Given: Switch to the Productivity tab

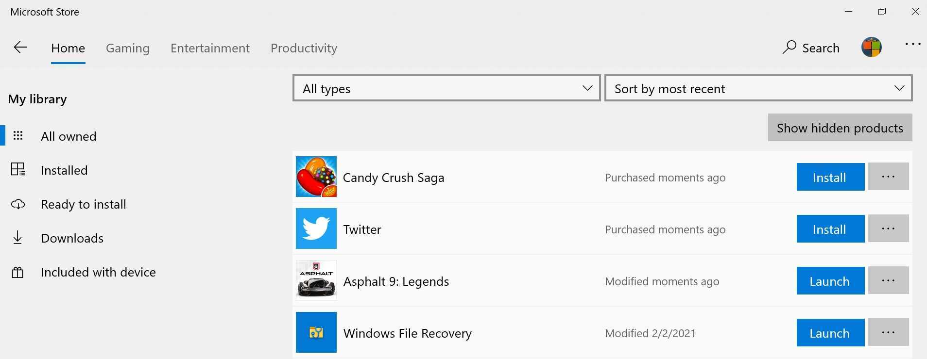Looking at the screenshot, I should point(304,48).
